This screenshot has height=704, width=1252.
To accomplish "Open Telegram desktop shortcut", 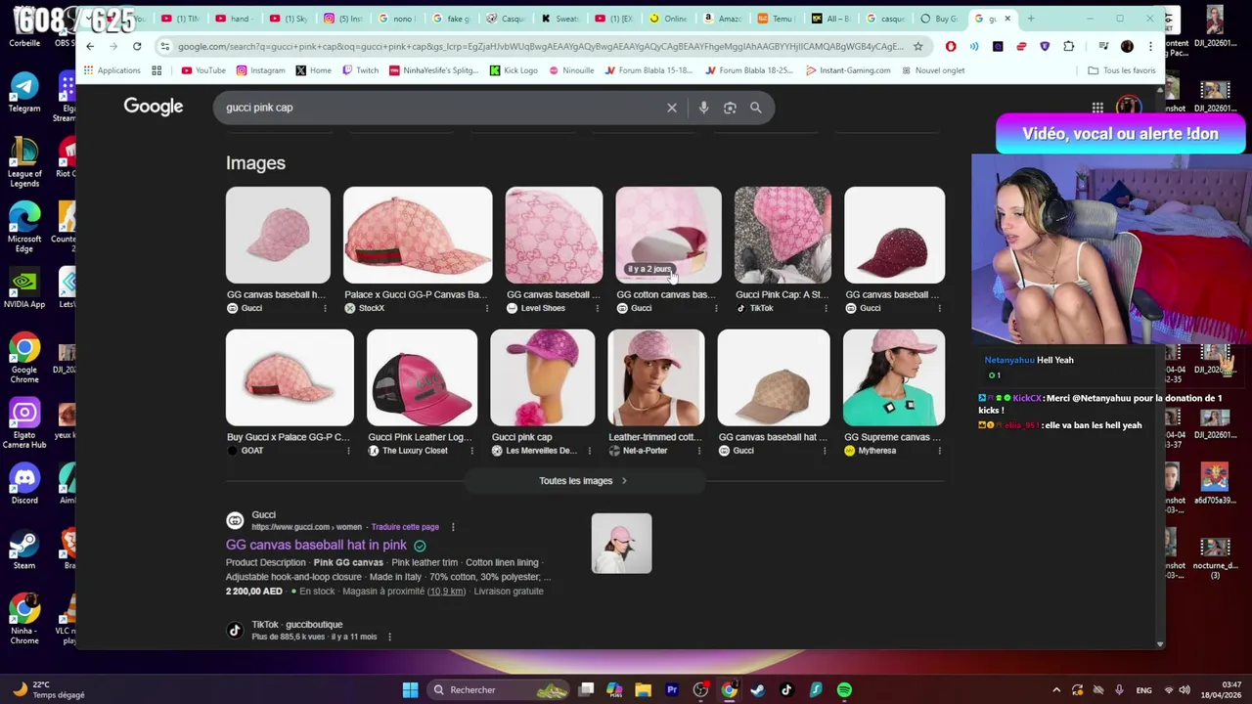I will tap(24, 93).
